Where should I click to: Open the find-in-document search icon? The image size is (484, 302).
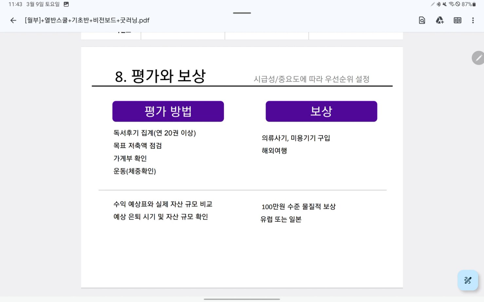point(422,20)
